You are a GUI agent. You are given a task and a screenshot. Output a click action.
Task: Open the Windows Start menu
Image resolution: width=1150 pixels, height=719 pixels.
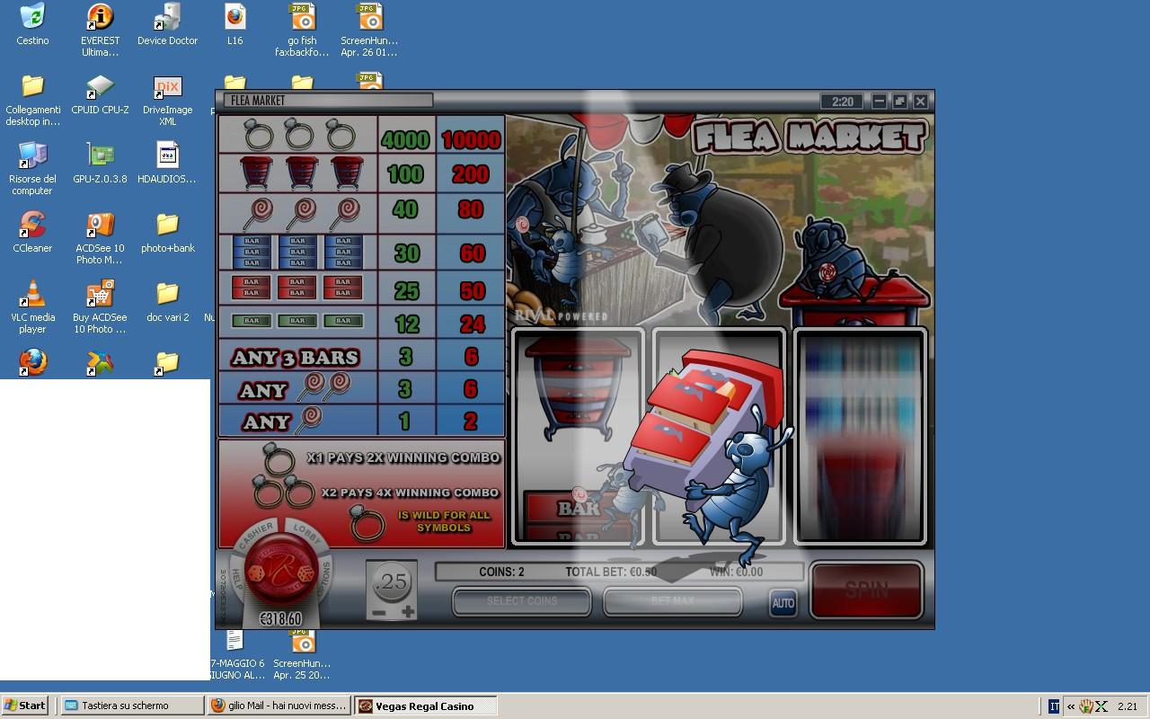25,706
